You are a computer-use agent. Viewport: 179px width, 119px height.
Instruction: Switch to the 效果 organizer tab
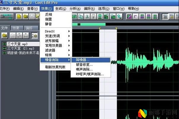point(17,28)
